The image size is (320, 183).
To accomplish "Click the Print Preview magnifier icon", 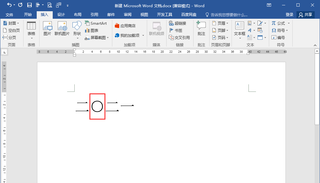I will pos(50,5).
